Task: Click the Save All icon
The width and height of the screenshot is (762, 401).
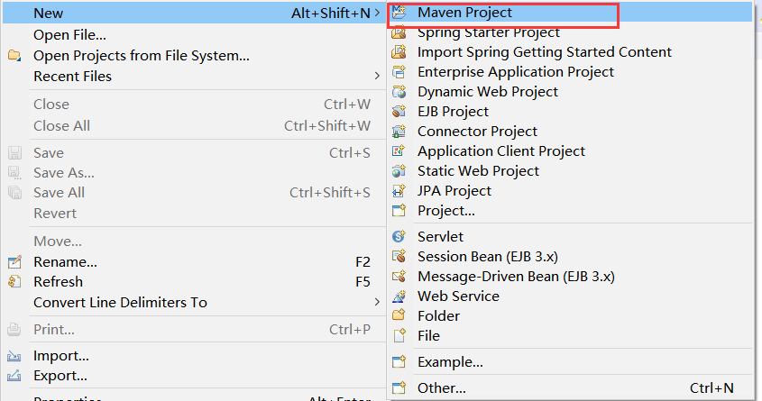Action: [14, 193]
